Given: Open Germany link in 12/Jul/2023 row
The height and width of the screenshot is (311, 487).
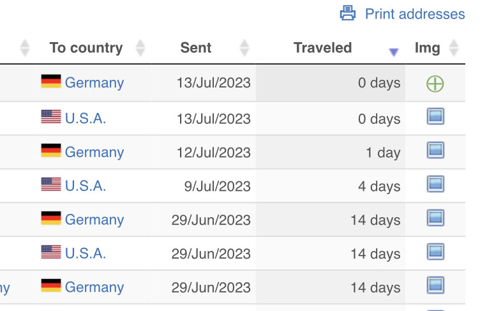Looking at the screenshot, I should pyautogui.click(x=94, y=152).
